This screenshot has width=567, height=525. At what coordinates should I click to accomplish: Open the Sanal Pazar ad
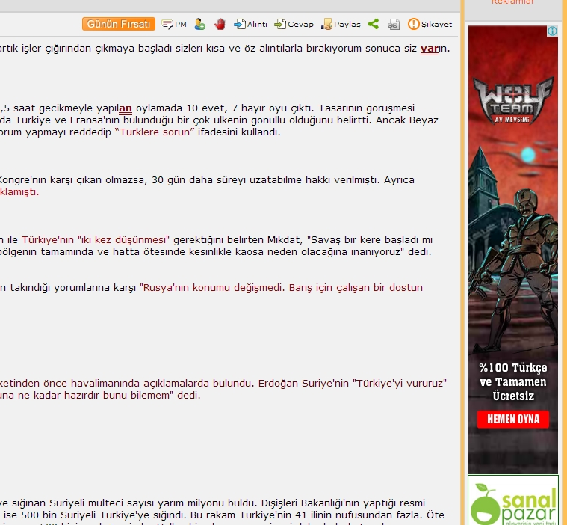[513, 500]
